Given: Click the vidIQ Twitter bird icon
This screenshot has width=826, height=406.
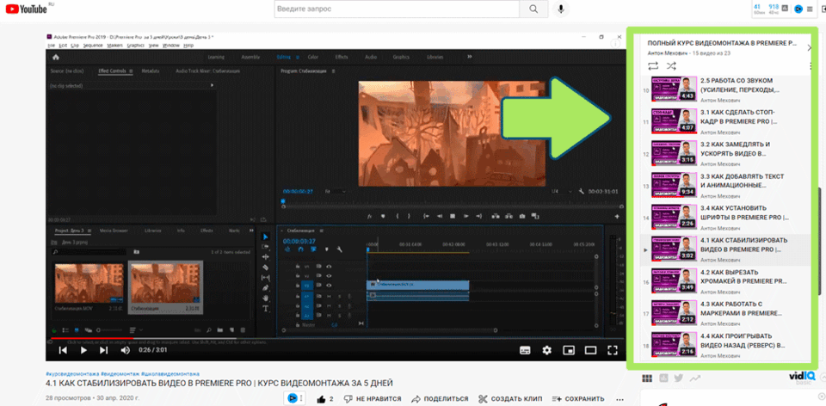Looking at the screenshot, I should click(x=679, y=378).
